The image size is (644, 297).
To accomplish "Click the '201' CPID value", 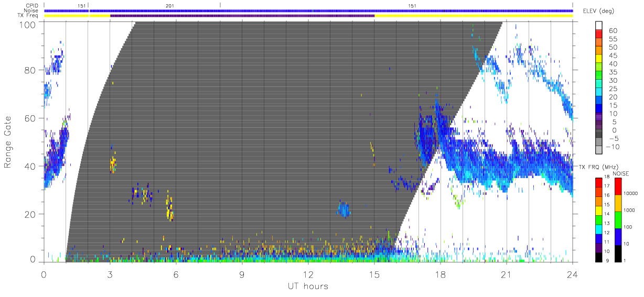I will [x=170, y=5].
